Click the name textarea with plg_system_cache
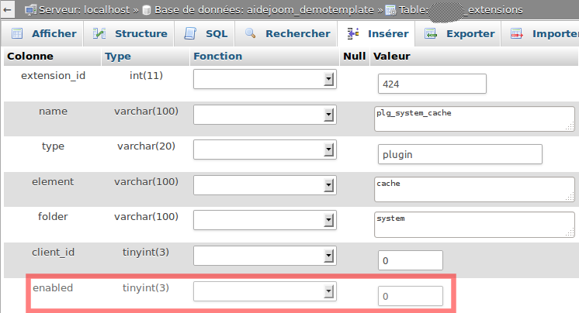 tap(473, 119)
